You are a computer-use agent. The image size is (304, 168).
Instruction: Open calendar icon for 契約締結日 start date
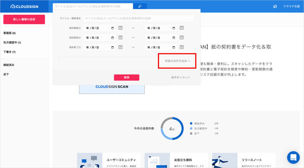pos(120,28)
